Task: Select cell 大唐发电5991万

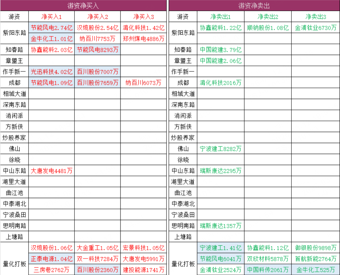Action: 144,259
